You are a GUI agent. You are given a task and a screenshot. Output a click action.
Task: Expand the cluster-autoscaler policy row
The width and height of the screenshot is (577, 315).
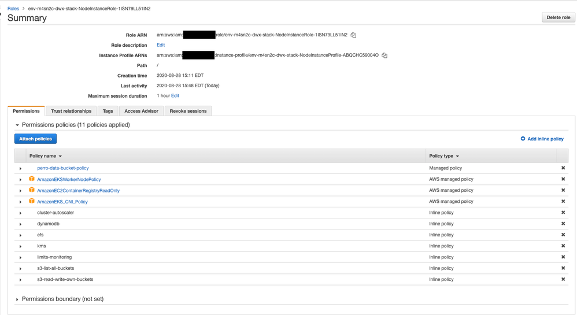(21, 213)
